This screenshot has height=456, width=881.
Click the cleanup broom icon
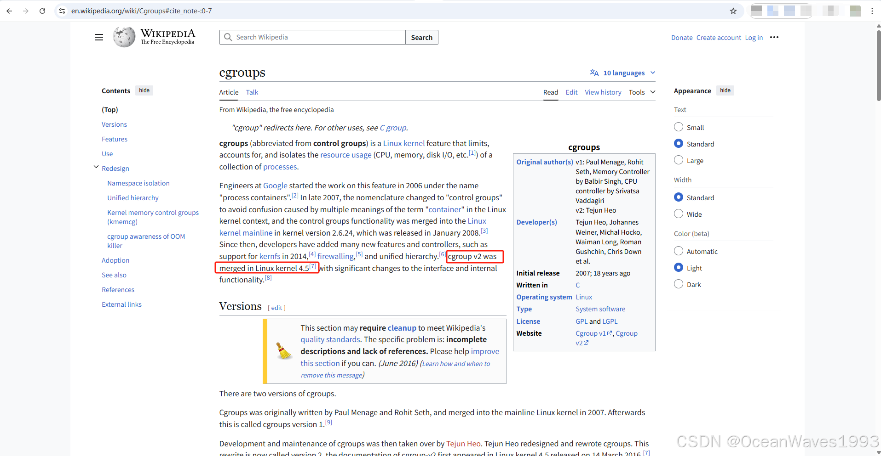pyautogui.click(x=284, y=351)
